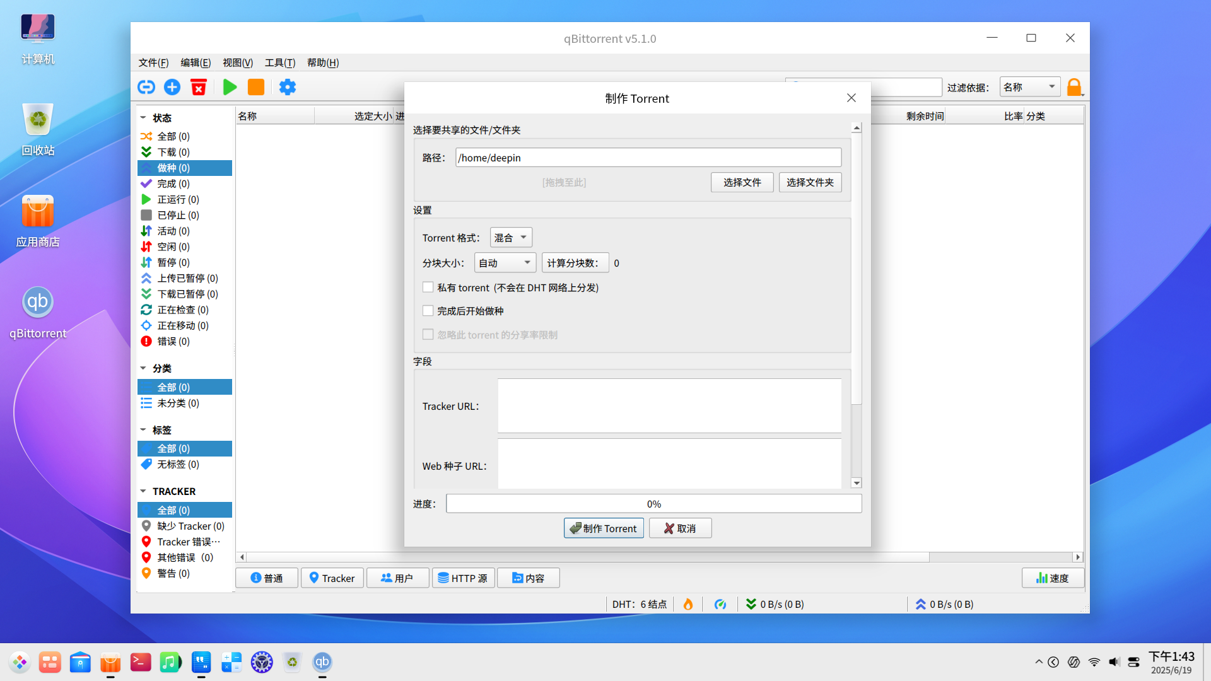Viewport: 1211px width, 681px height.
Task: Click the 选择文件 button
Action: point(742,182)
